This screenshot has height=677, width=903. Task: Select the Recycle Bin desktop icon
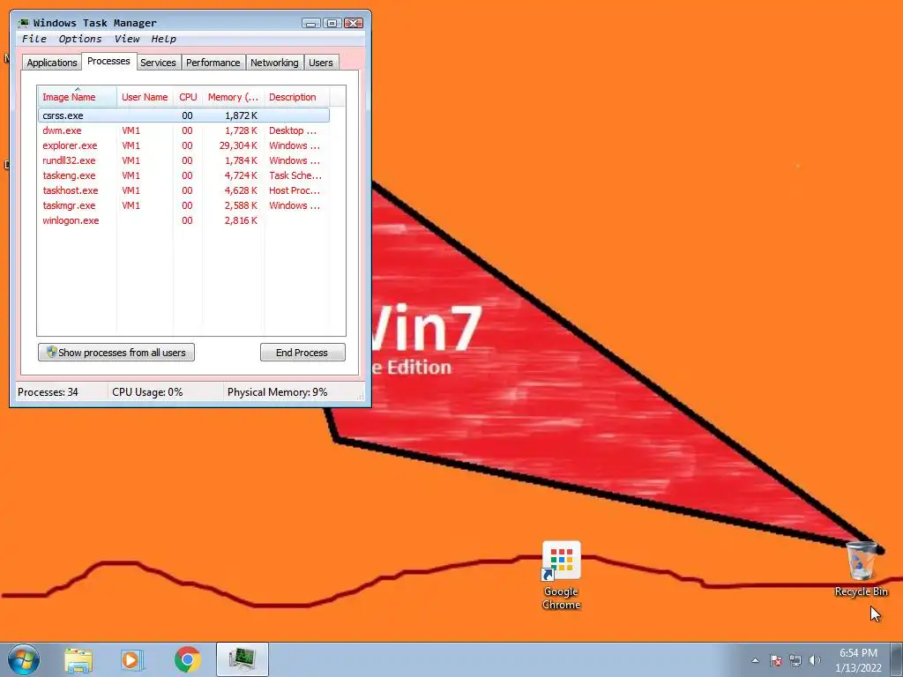[x=861, y=569]
